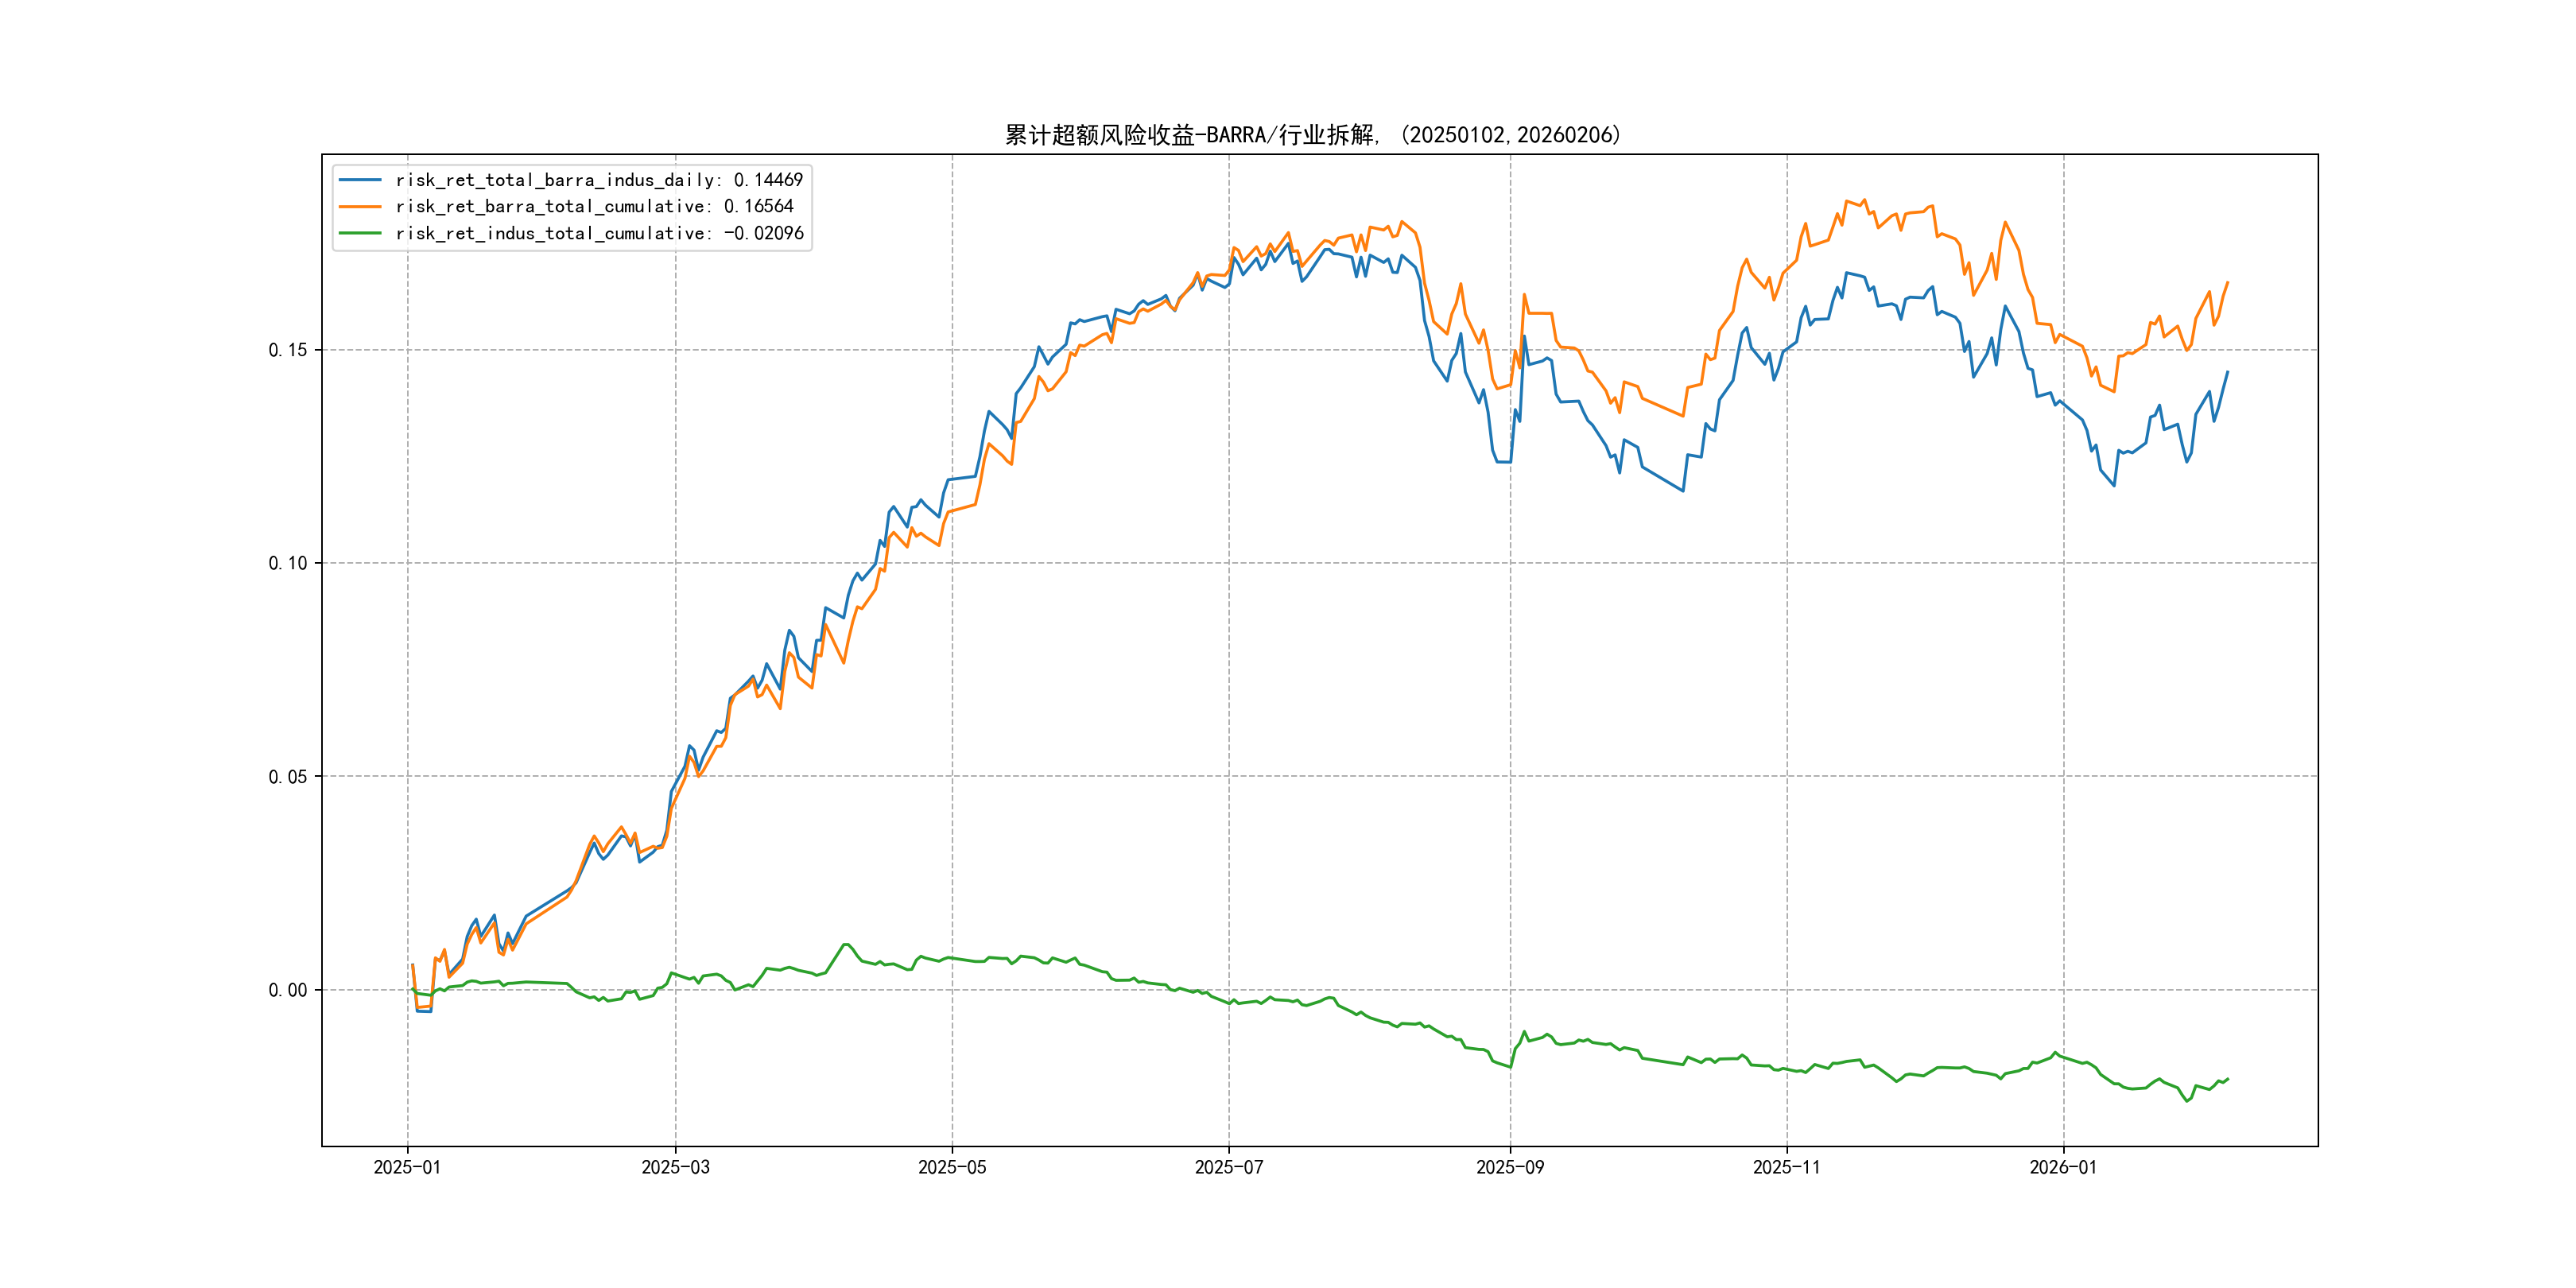
Task: Click the 0.05 y-axis tick label
Action: click(288, 777)
